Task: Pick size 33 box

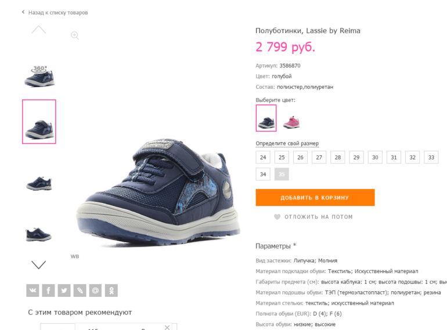Action: coord(431,157)
